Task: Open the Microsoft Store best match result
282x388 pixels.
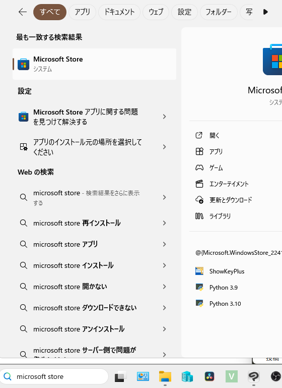Action: click(94, 64)
